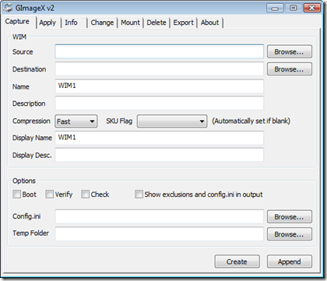The width and height of the screenshot is (327, 281).
Task: Click the Destination path input field
Action: tap(160, 68)
